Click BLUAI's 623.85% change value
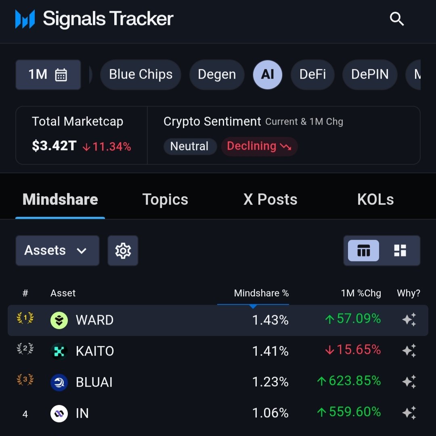The image size is (436, 436). (x=349, y=381)
